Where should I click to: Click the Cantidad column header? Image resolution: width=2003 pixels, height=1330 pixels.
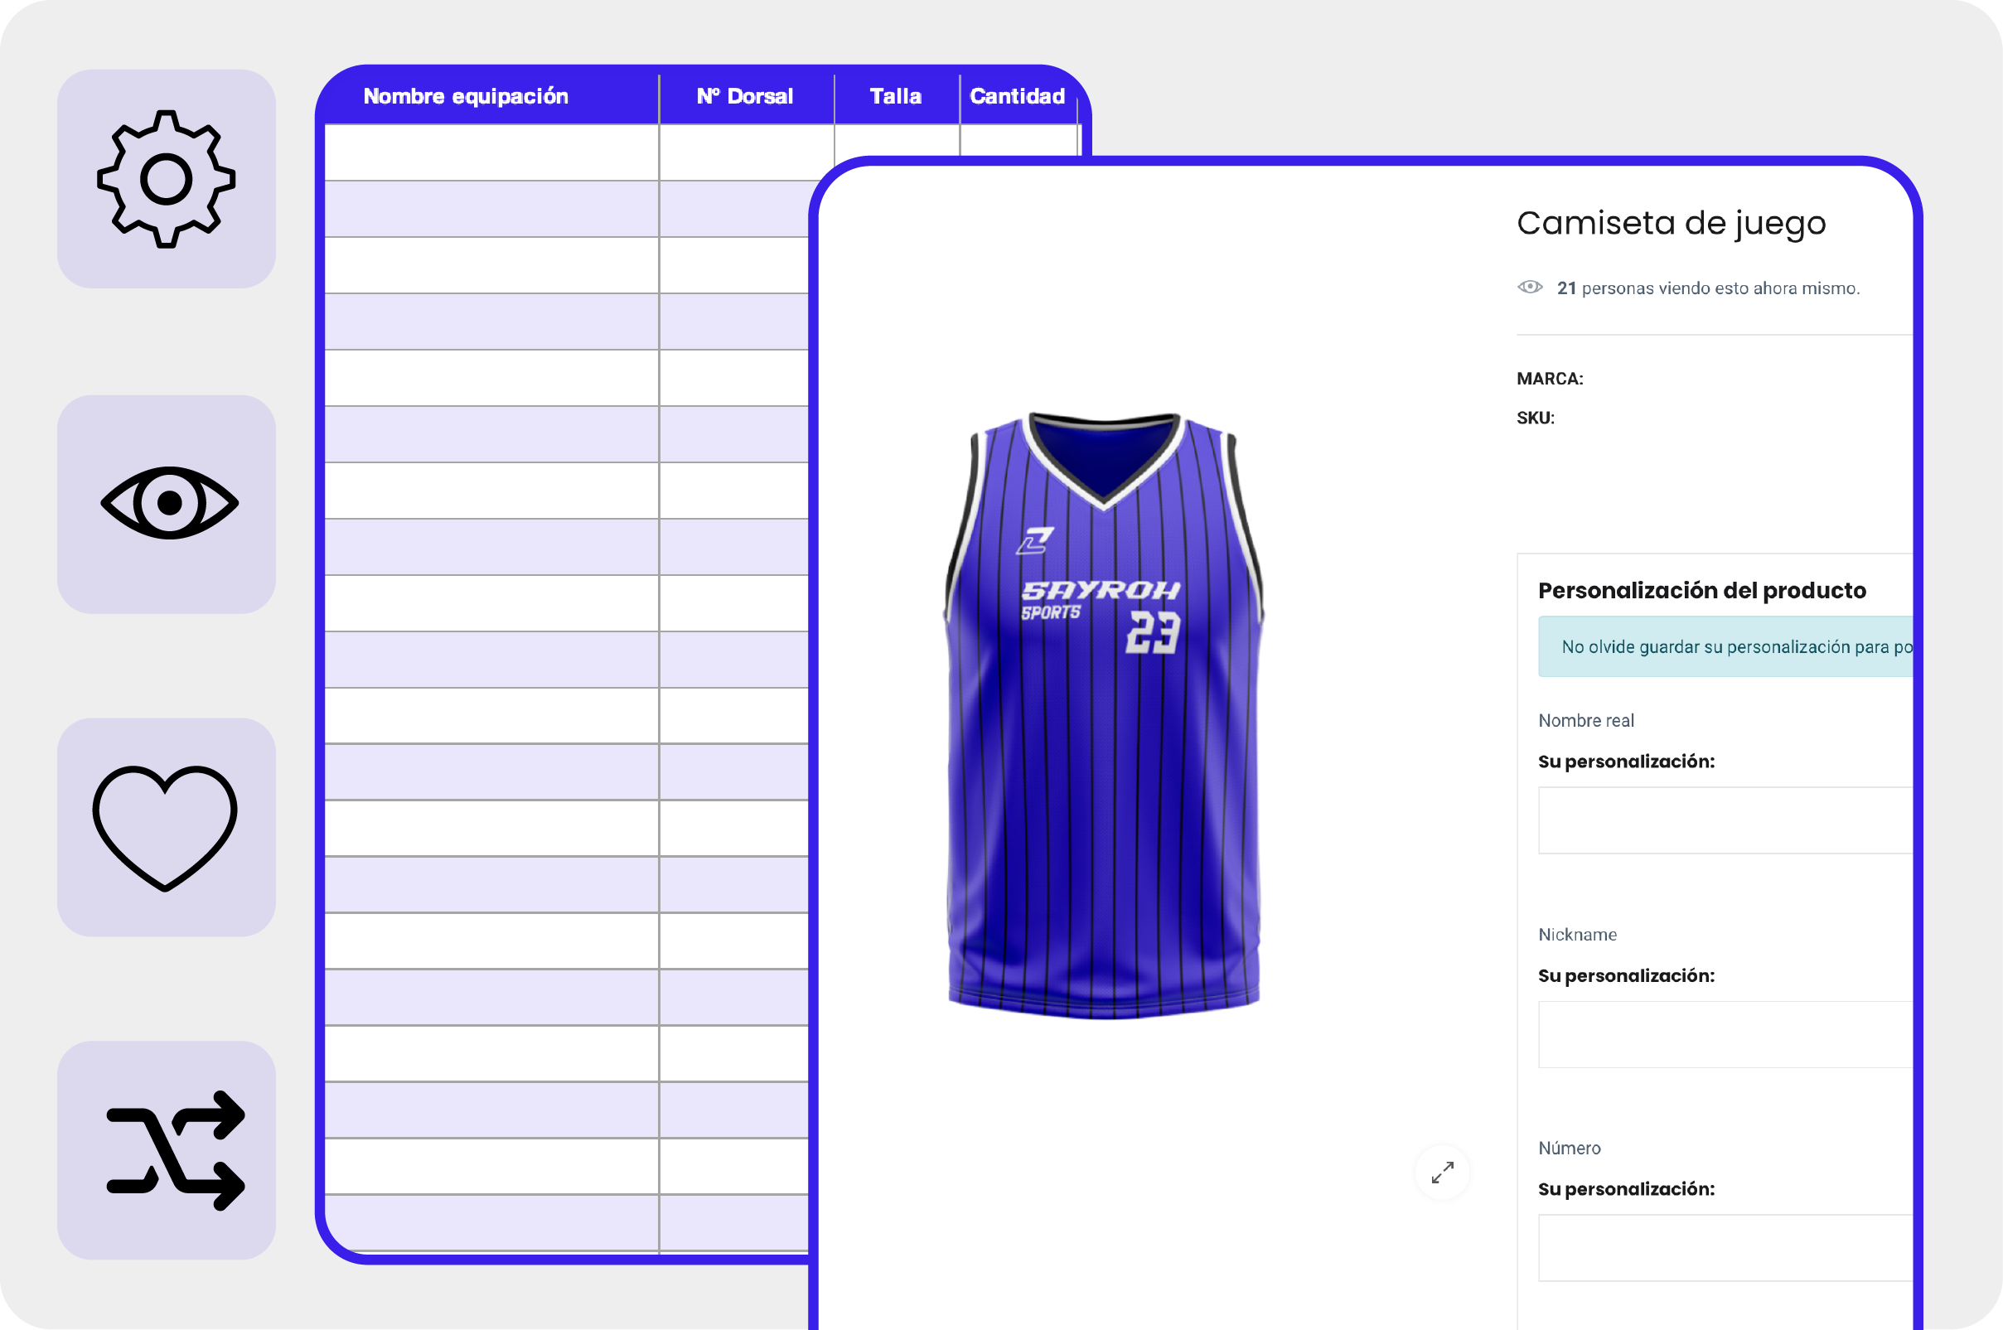[1018, 96]
